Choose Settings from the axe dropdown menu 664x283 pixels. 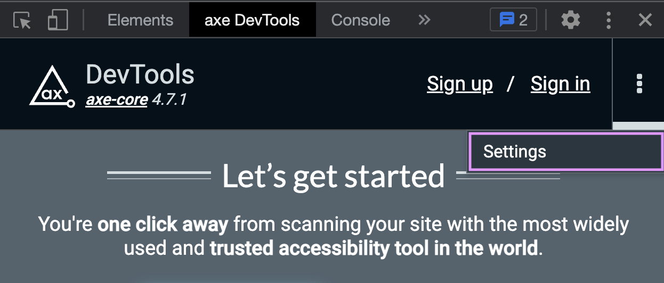coord(564,152)
